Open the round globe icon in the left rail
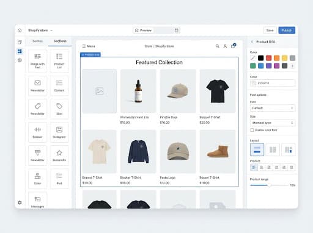This screenshot has width=313, height=233. point(20,60)
